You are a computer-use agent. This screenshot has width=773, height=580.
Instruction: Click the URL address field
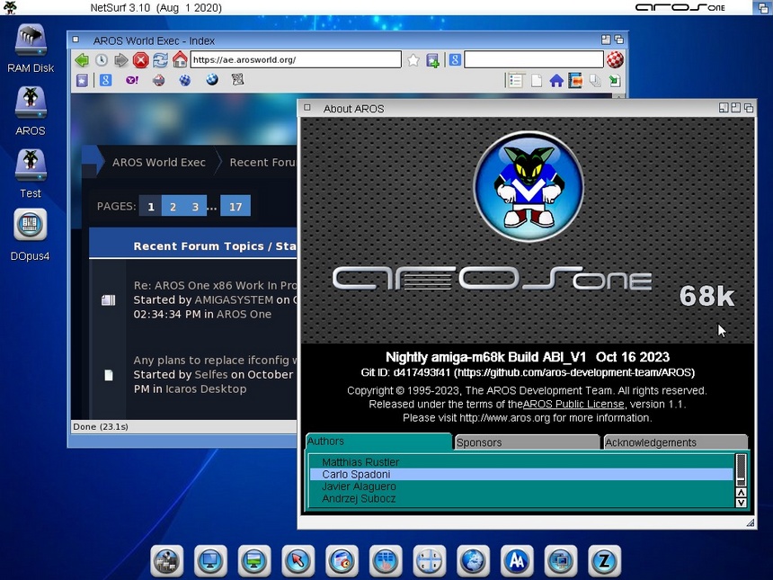(295, 60)
